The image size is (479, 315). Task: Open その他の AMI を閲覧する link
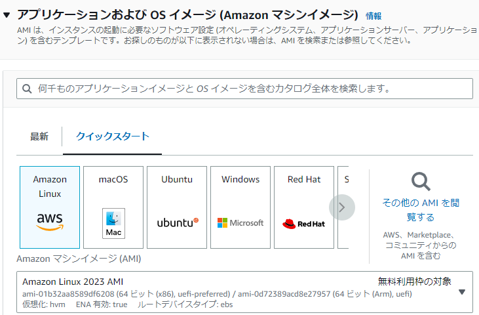(421, 209)
